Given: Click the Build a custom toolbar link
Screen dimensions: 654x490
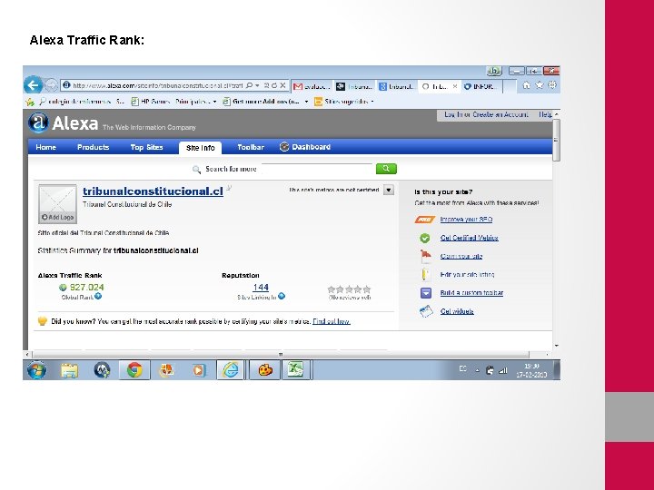Looking at the screenshot, I should 471,293.
